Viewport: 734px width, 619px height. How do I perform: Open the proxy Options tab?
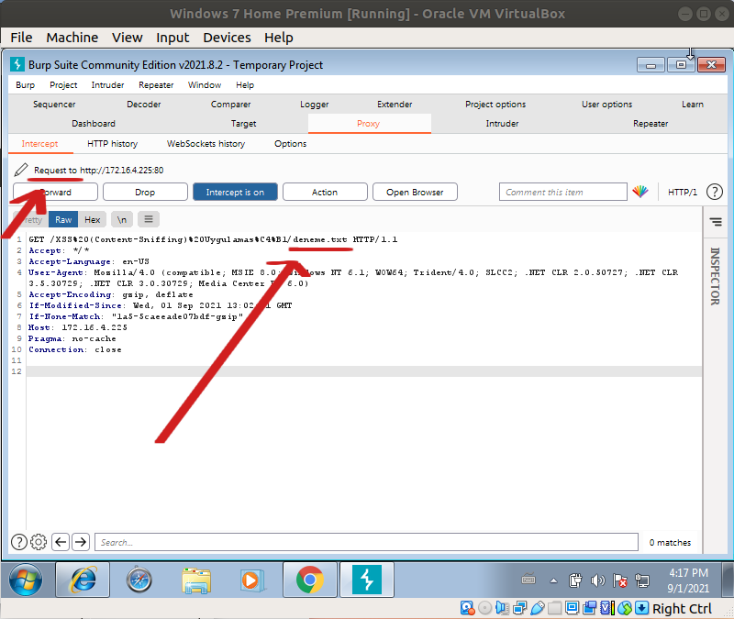(290, 144)
